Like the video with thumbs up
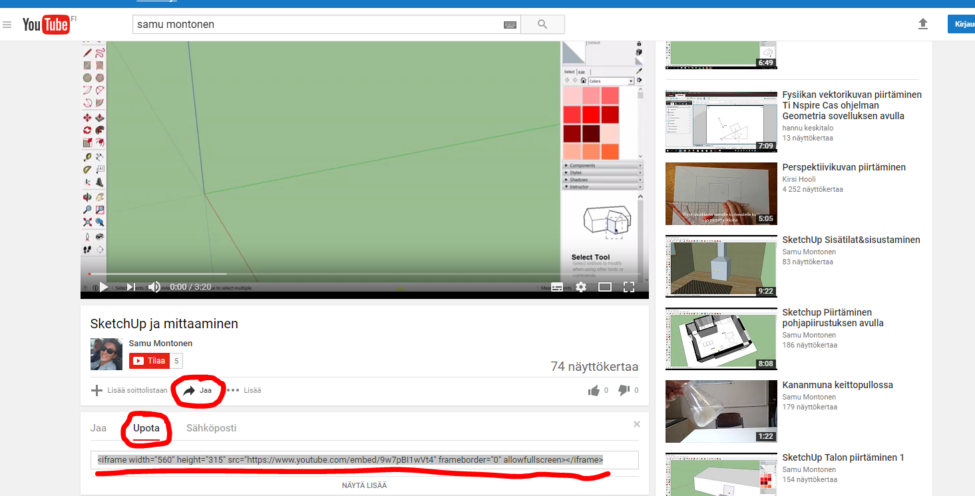This screenshot has height=496, width=975. [594, 390]
